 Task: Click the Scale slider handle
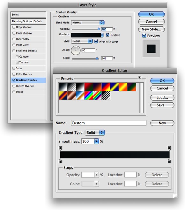(x=97, y=58)
